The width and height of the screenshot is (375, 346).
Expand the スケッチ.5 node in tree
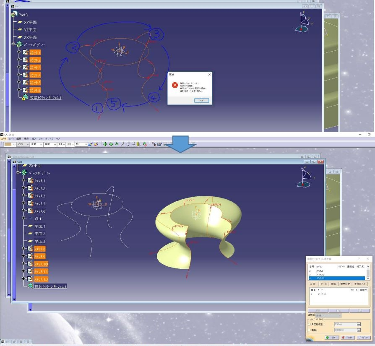click(x=18, y=82)
